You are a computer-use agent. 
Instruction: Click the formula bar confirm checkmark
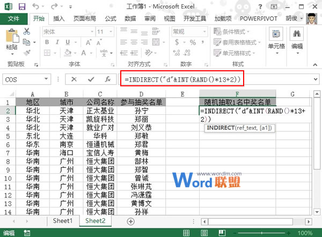(91, 79)
